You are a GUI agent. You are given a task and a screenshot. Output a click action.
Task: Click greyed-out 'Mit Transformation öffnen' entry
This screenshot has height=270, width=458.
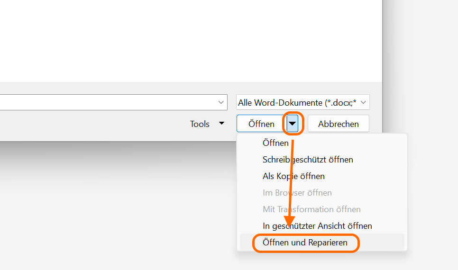311,209
